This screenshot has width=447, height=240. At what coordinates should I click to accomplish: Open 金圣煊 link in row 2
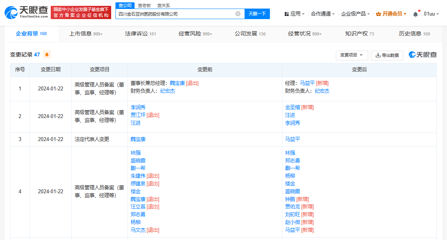(293, 107)
